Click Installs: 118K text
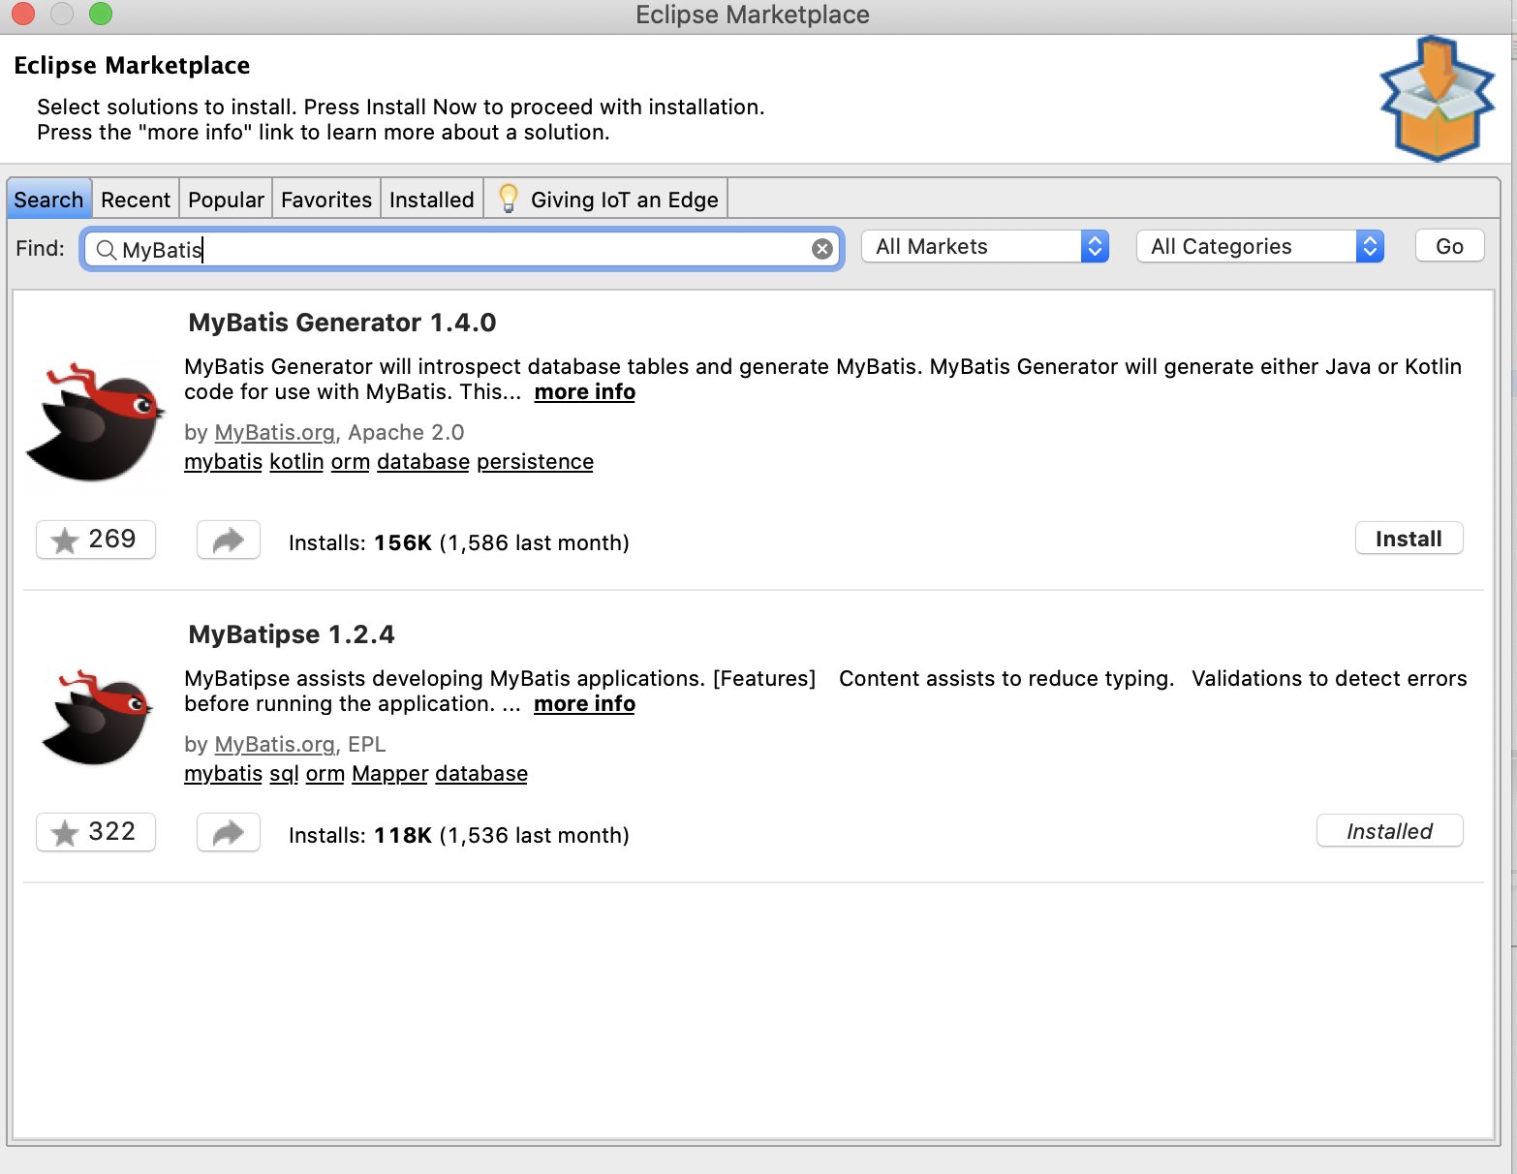This screenshot has width=1517, height=1174. 360,835
